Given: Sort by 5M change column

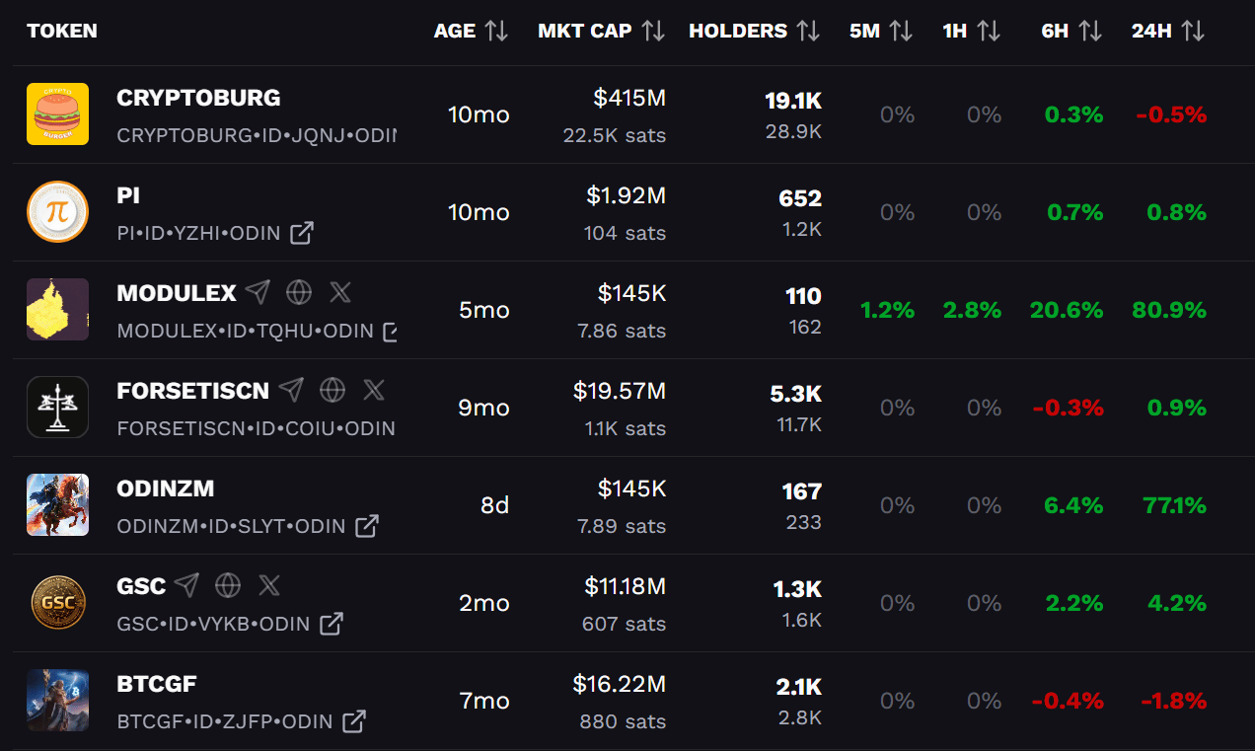Looking at the screenshot, I should pos(900,31).
